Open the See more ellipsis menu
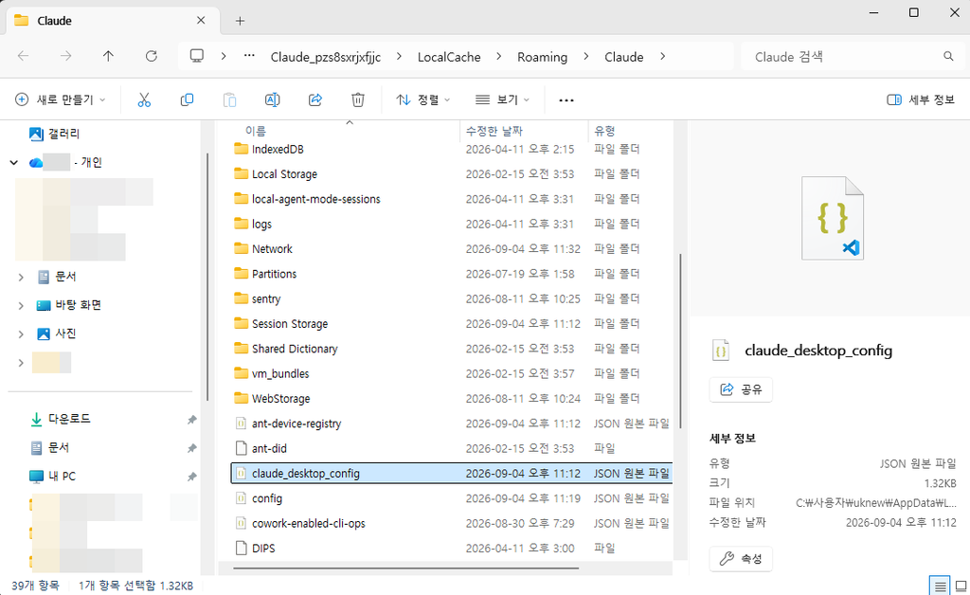This screenshot has height=595, width=970. [x=566, y=100]
